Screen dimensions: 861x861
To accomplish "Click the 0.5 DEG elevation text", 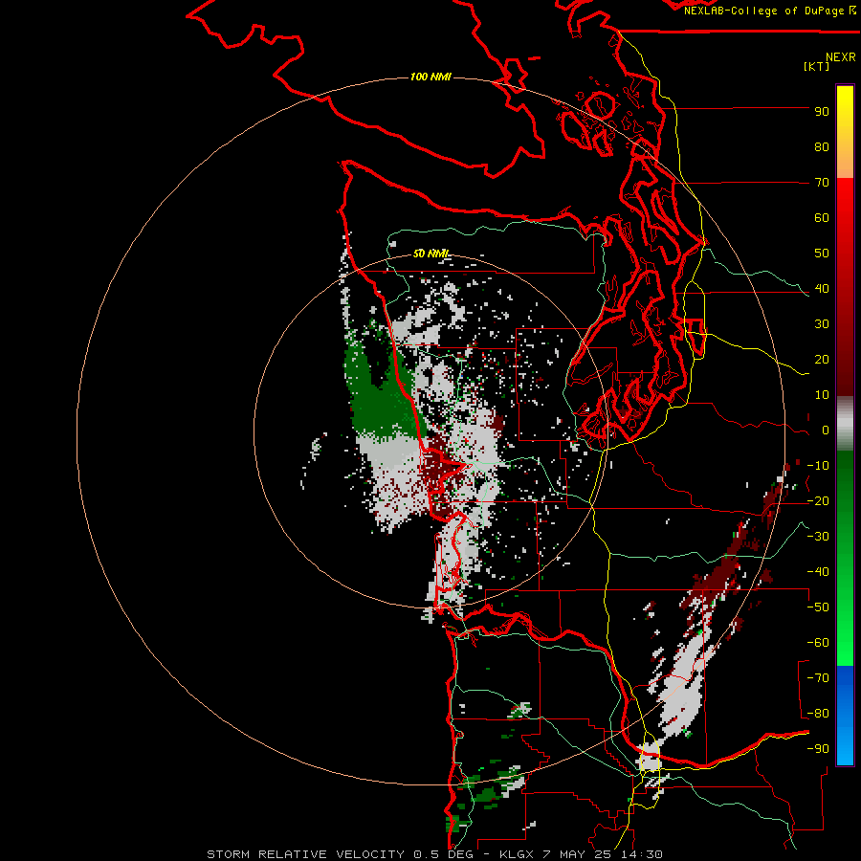I will (x=445, y=854).
